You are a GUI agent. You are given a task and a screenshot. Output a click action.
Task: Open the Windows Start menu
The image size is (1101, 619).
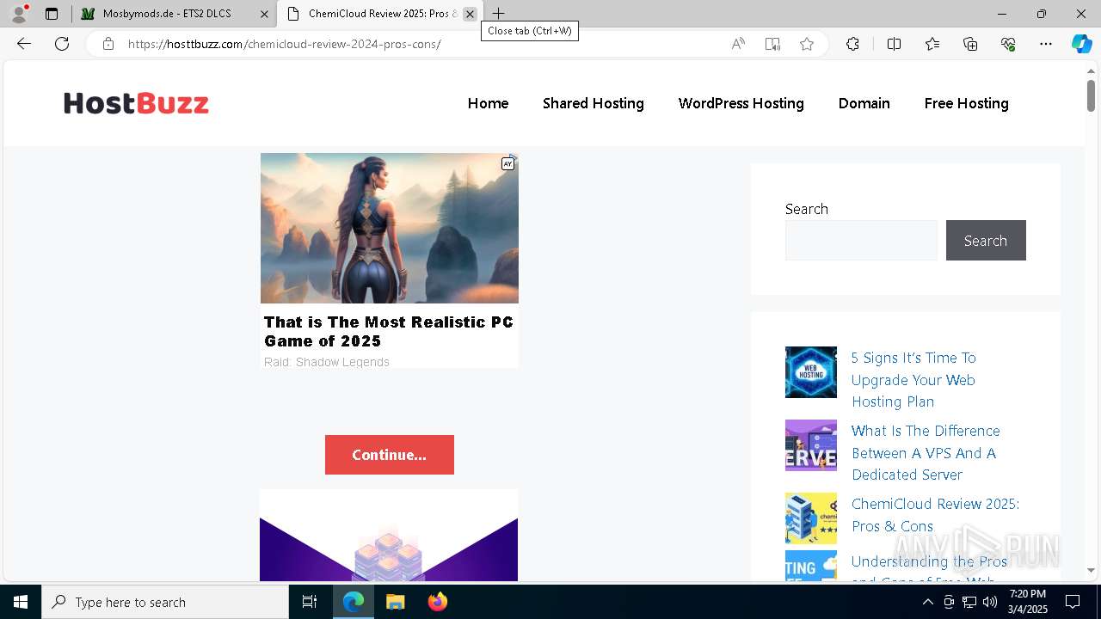point(21,602)
